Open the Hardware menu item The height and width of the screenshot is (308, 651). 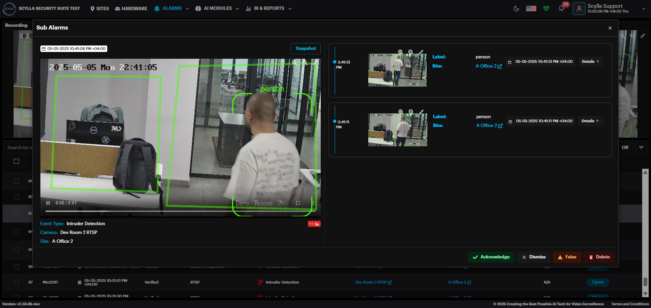click(x=131, y=8)
